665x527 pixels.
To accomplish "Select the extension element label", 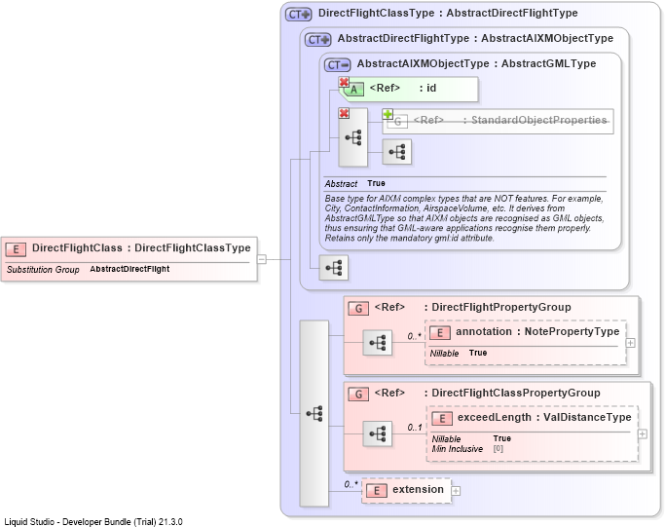I will click(x=418, y=490).
